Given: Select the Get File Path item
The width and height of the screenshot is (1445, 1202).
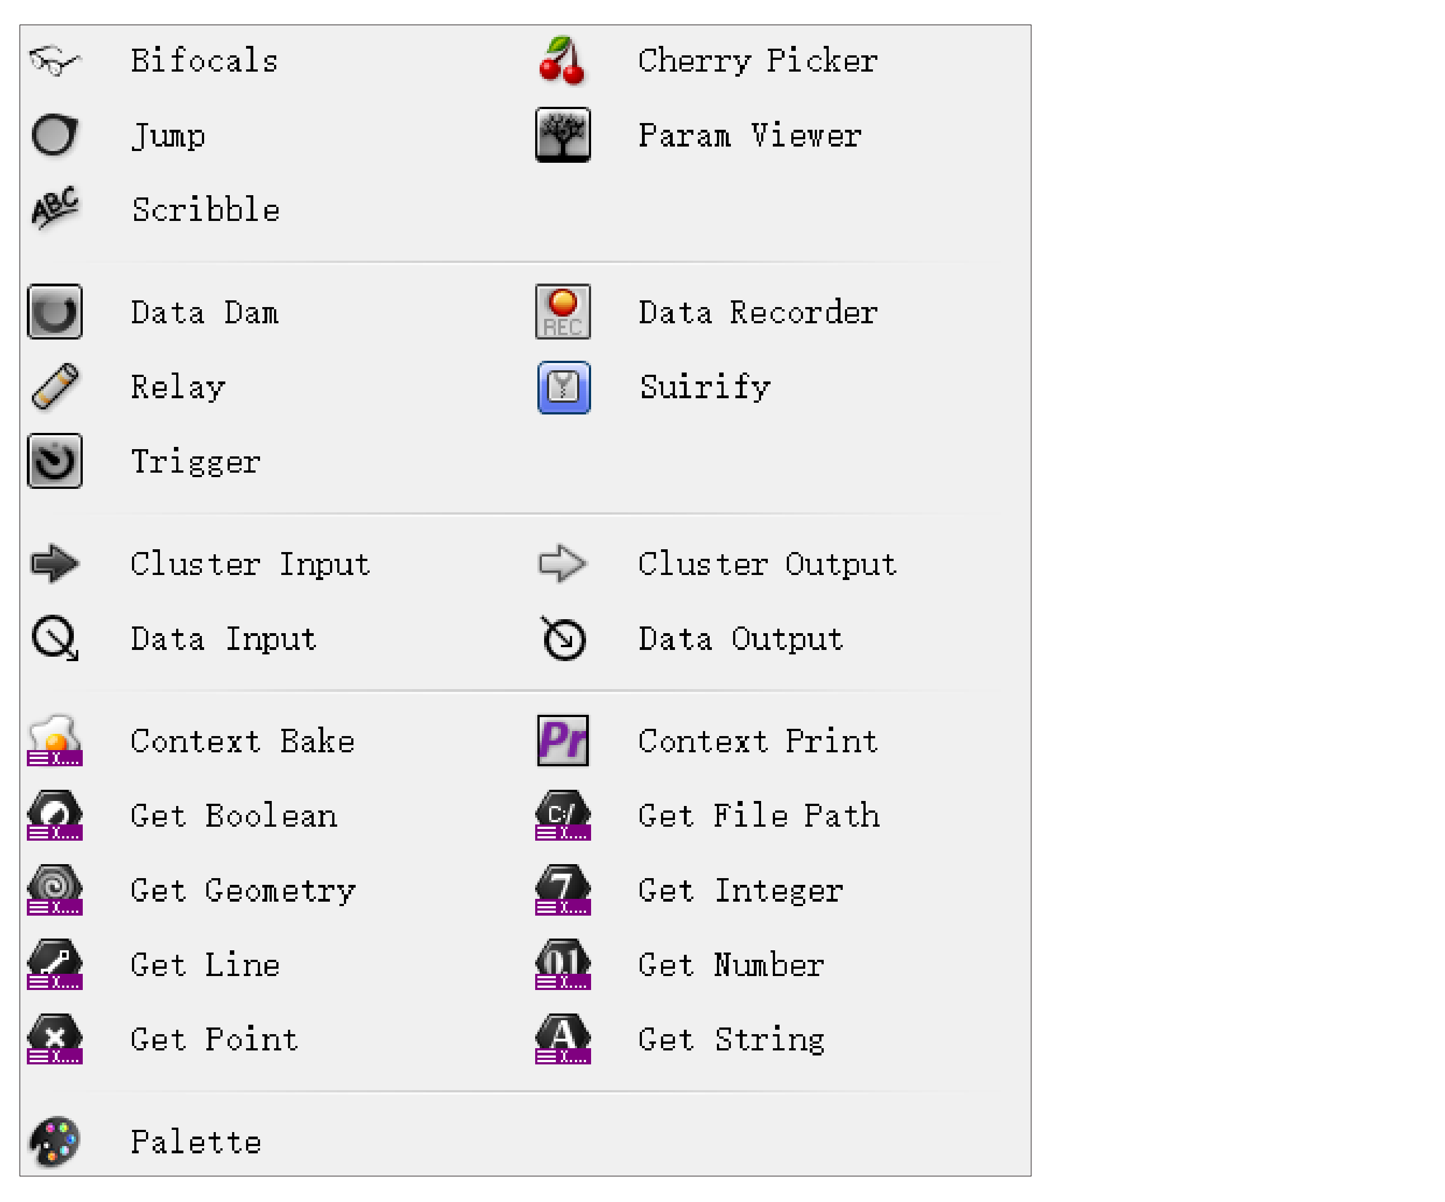Looking at the screenshot, I should coord(707,815).
